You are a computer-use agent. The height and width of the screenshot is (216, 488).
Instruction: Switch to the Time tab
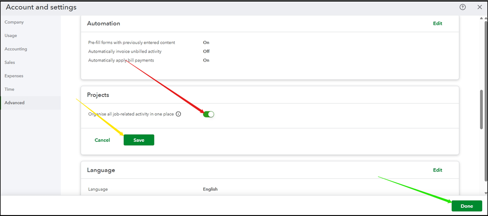click(x=9, y=89)
